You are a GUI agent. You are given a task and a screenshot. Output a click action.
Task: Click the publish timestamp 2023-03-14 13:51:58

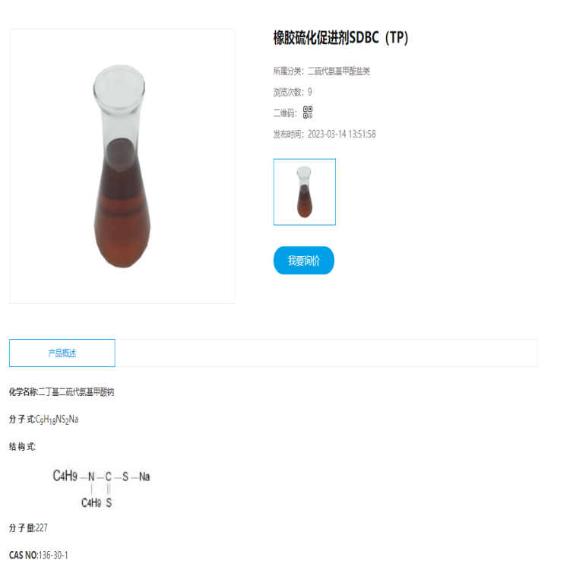(342, 134)
